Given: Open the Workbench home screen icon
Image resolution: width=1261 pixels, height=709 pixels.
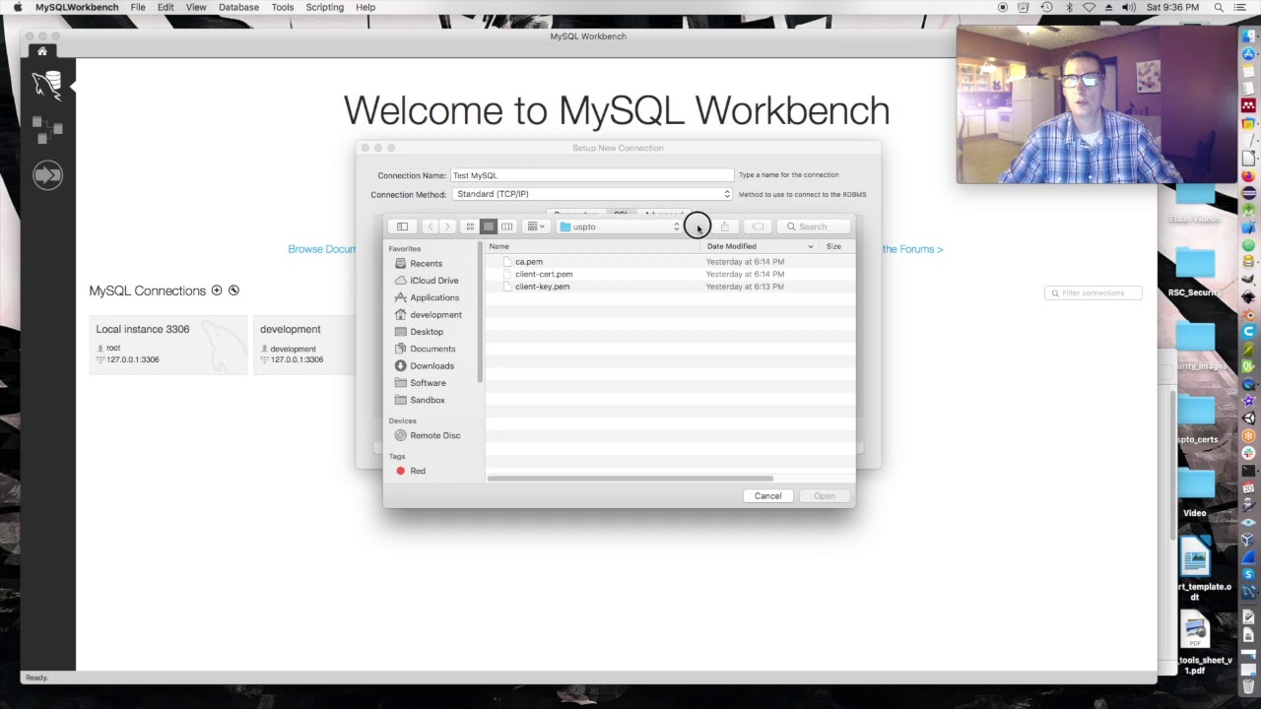Looking at the screenshot, I should [41, 51].
